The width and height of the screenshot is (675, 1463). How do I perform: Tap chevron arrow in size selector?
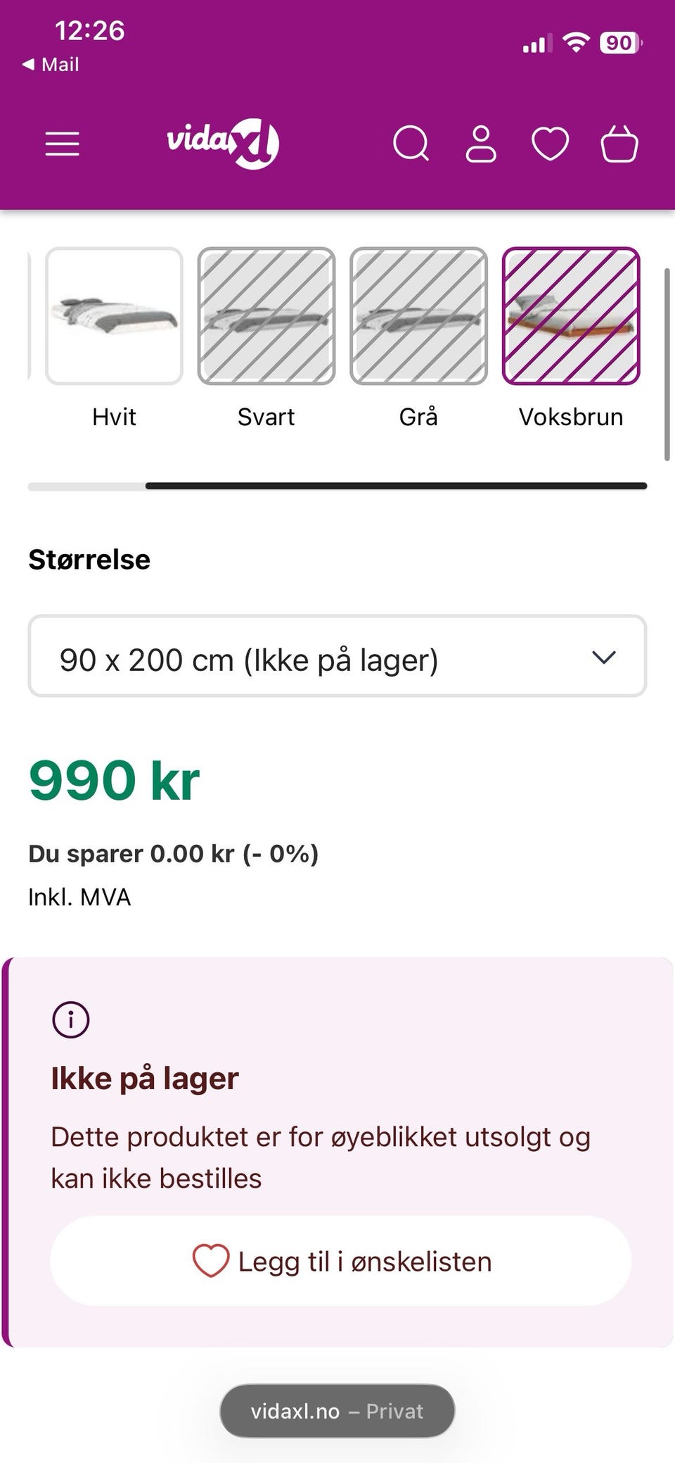point(604,658)
